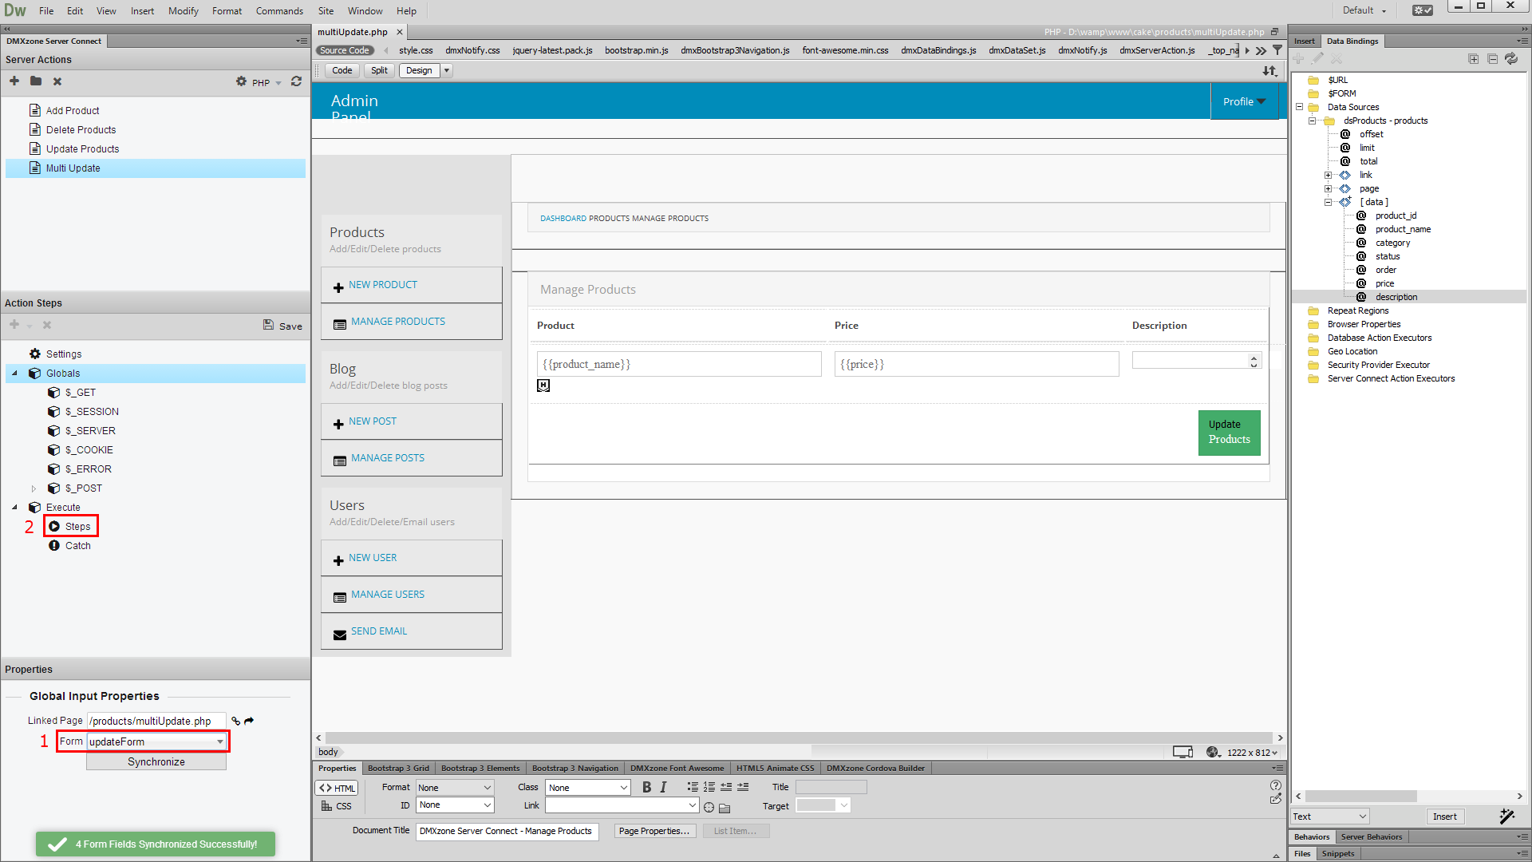Click the Page Properties button
Viewport: 1532px width, 862px height.
click(654, 831)
